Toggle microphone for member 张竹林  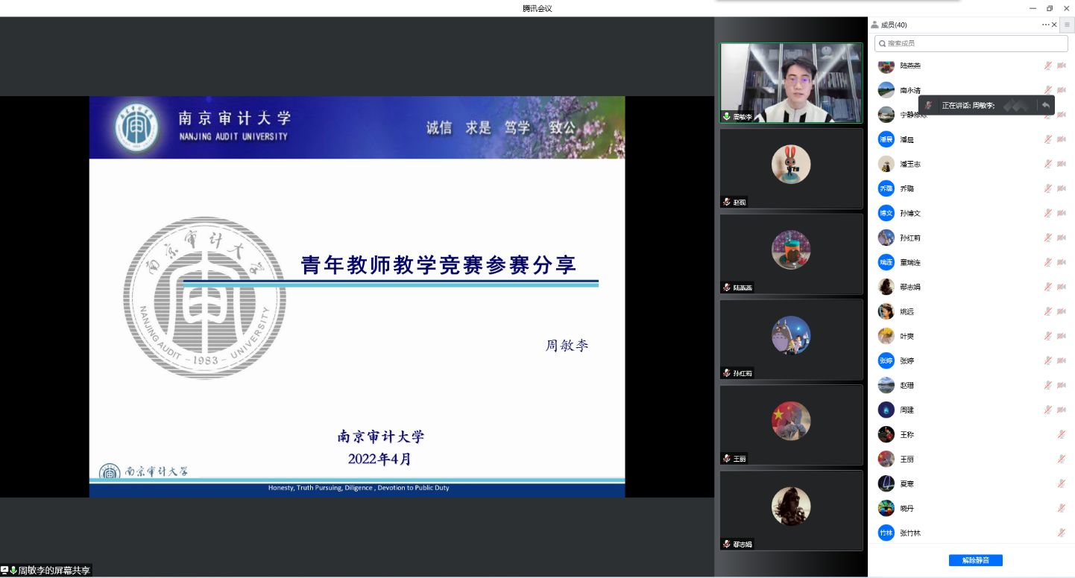point(1061,533)
